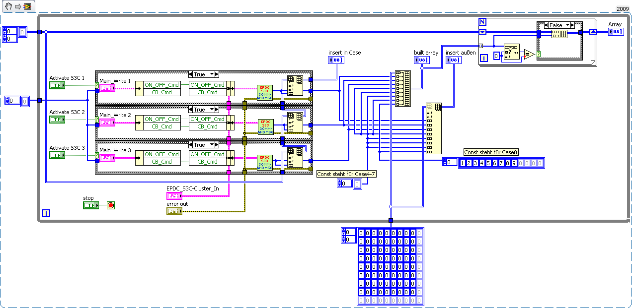Click element 9 in Case8 array constant
This screenshot has width=632, height=308.
(514, 163)
